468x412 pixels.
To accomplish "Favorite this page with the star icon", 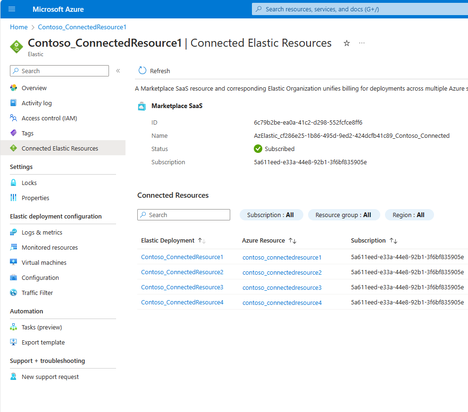I will (347, 43).
